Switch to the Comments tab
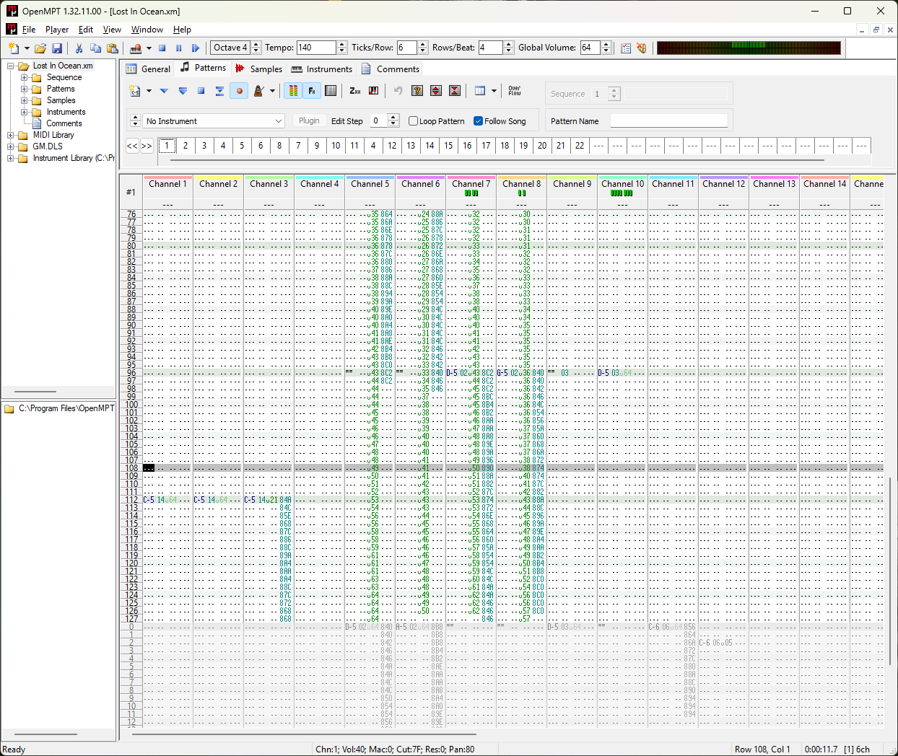Viewport: 898px width, 756px height. pos(391,69)
